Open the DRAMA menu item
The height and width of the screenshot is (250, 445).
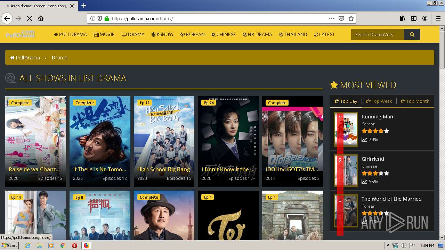click(x=133, y=34)
